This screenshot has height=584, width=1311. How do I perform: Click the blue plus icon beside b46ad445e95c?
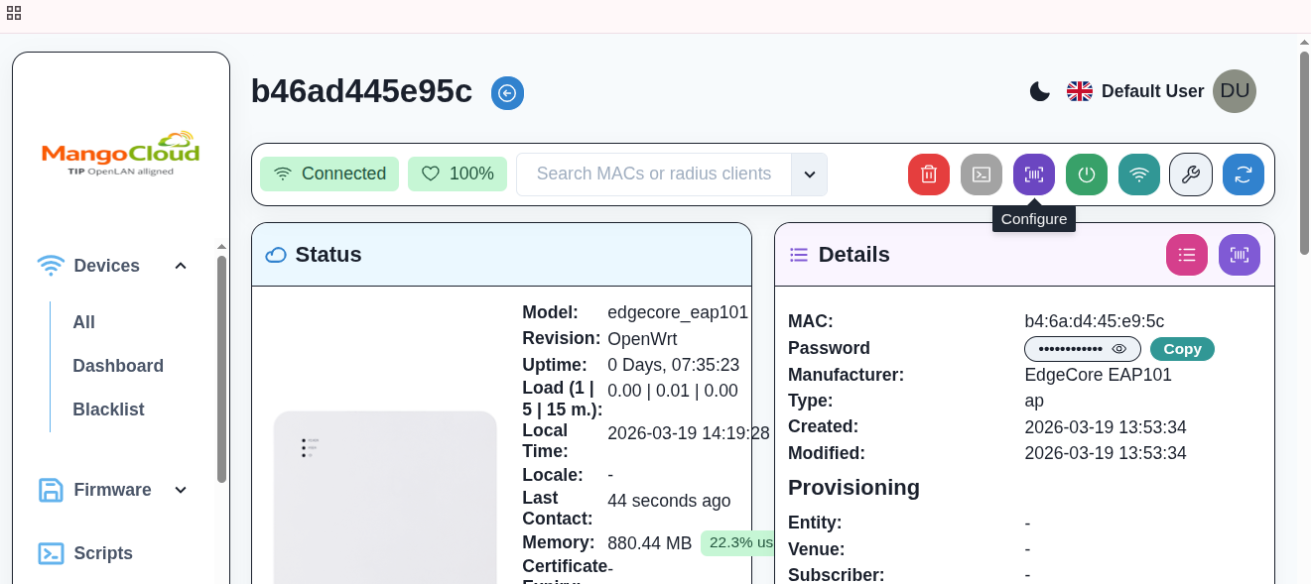pyautogui.click(x=507, y=93)
